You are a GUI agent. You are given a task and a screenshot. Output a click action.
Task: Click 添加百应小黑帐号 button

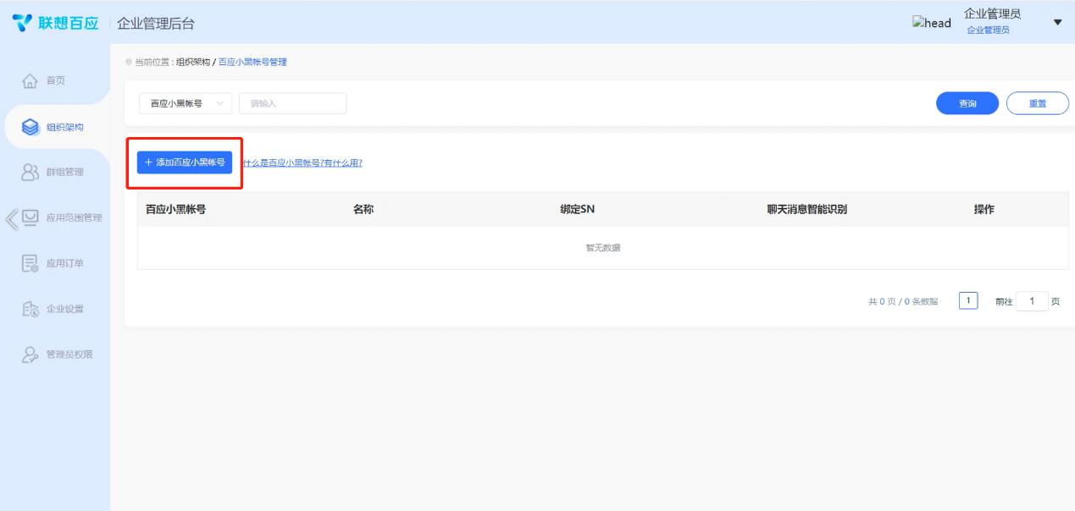(185, 162)
